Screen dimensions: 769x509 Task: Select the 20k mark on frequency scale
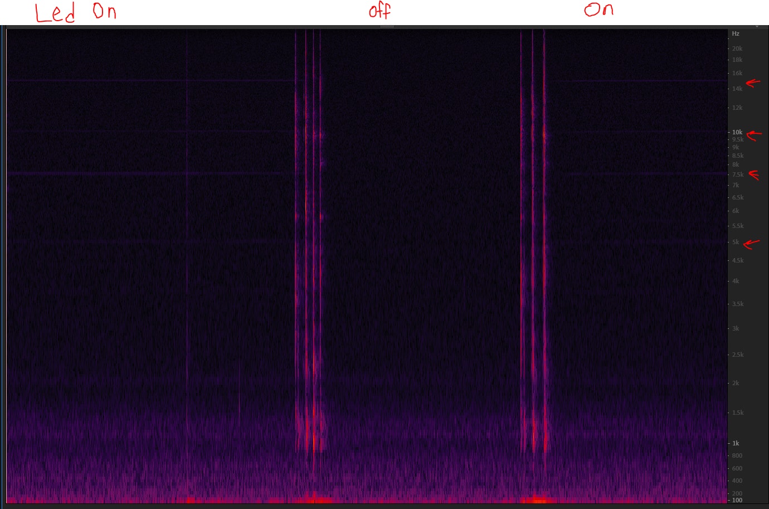[x=737, y=49]
